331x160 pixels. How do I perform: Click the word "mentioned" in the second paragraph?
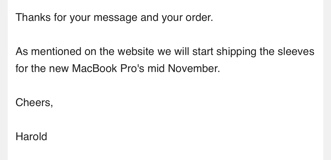click(x=56, y=51)
